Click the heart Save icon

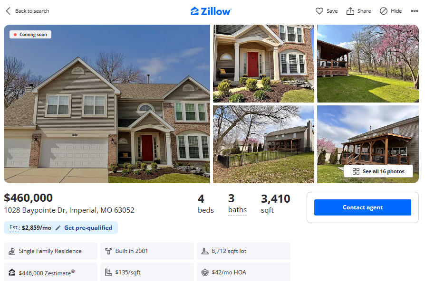tap(319, 11)
